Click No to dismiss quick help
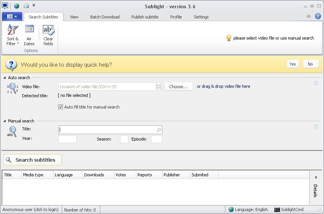 310,64
